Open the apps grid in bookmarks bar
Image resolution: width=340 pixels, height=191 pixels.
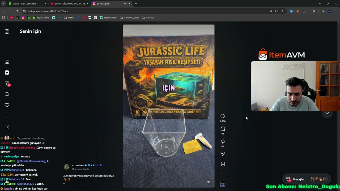tap(3, 18)
